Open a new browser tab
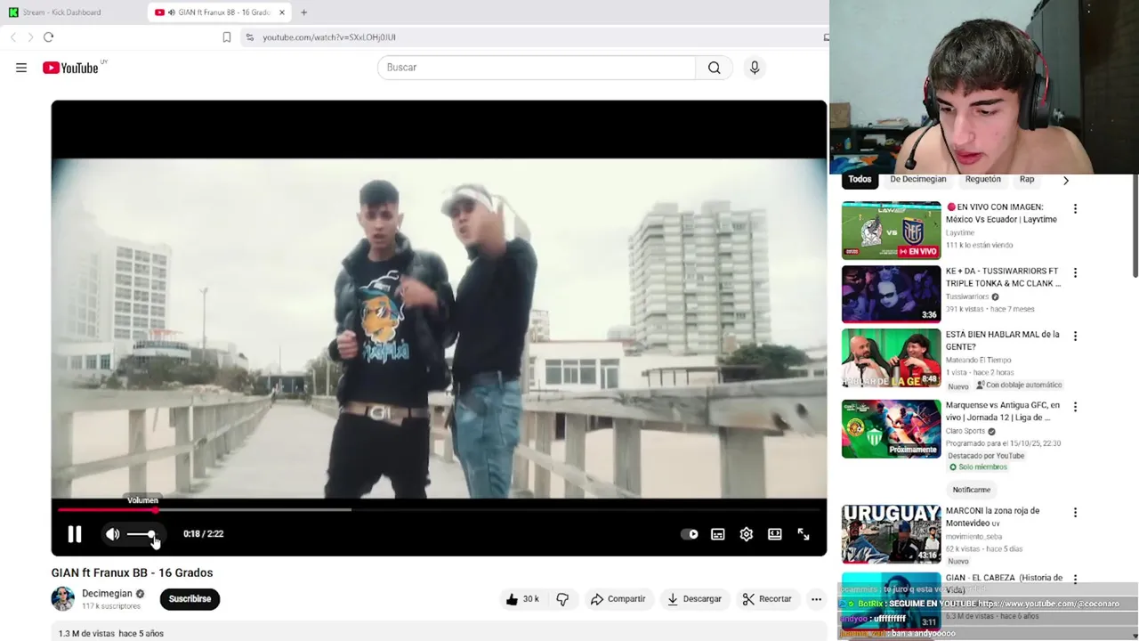 303,12
